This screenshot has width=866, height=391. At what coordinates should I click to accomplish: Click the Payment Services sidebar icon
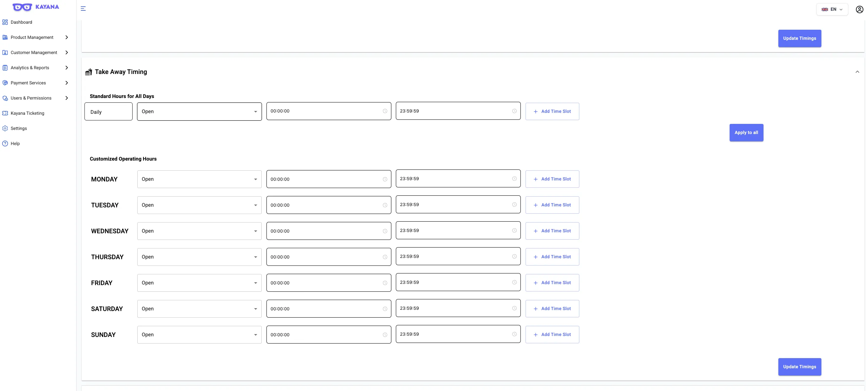click(x=5, y=82)
